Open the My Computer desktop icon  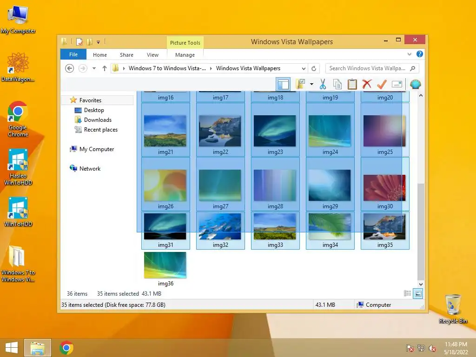tap(18, 20)
